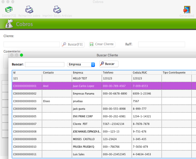The width and height of the screenshot is (196, 159).
Task: Sort by the Empresa column header
Action: click(87, 73)
